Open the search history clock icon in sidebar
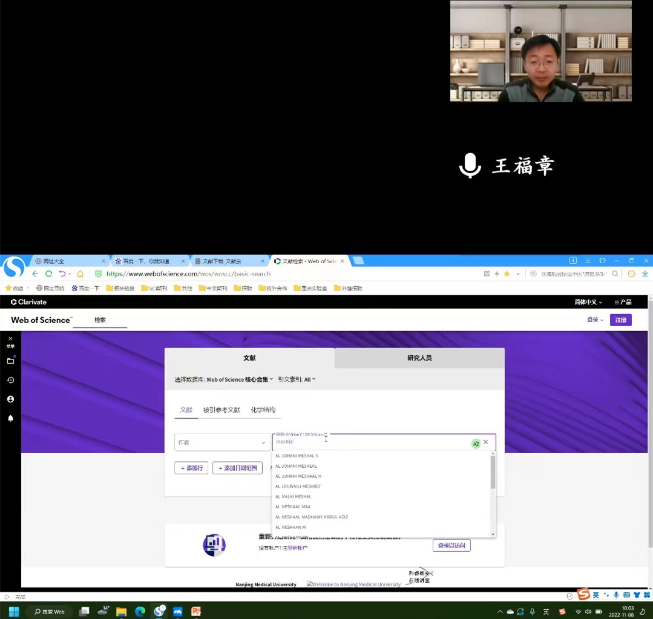653x619 pixels. [11, 380]
